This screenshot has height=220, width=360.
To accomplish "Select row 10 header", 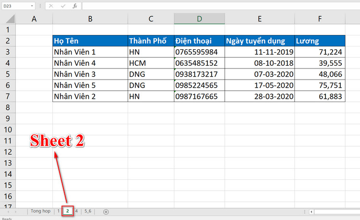I will (x=8, y=130).
